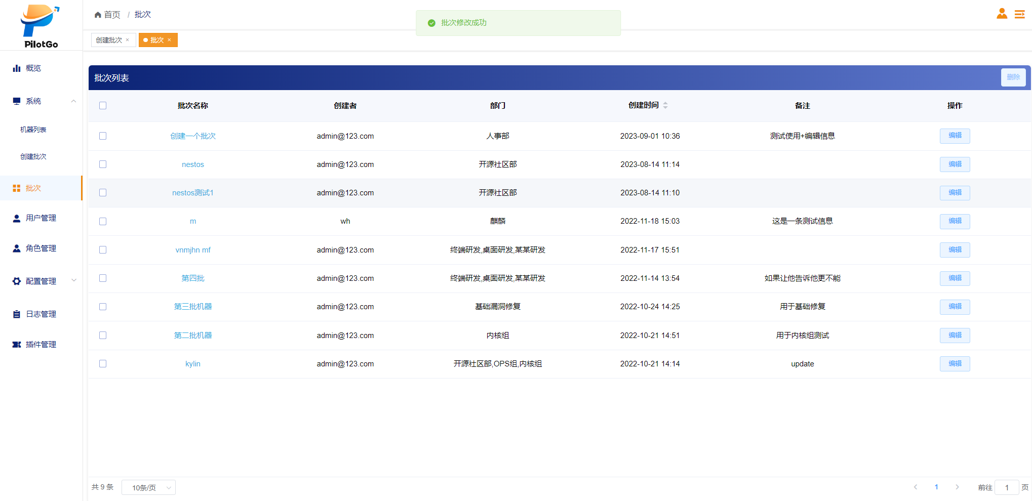Open 用户管理 user icon in sidebar
The image size is (1032, 501).
pos(17,218)
